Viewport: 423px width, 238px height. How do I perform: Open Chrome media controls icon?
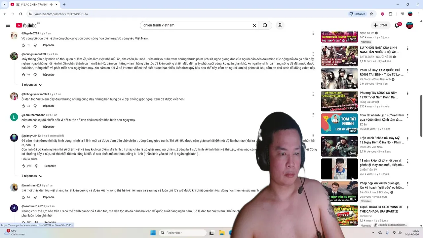click(402, 14)
